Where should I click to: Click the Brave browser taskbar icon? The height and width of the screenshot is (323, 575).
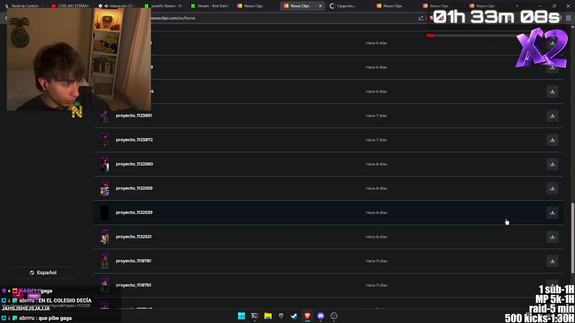click(x=307, y=316)
